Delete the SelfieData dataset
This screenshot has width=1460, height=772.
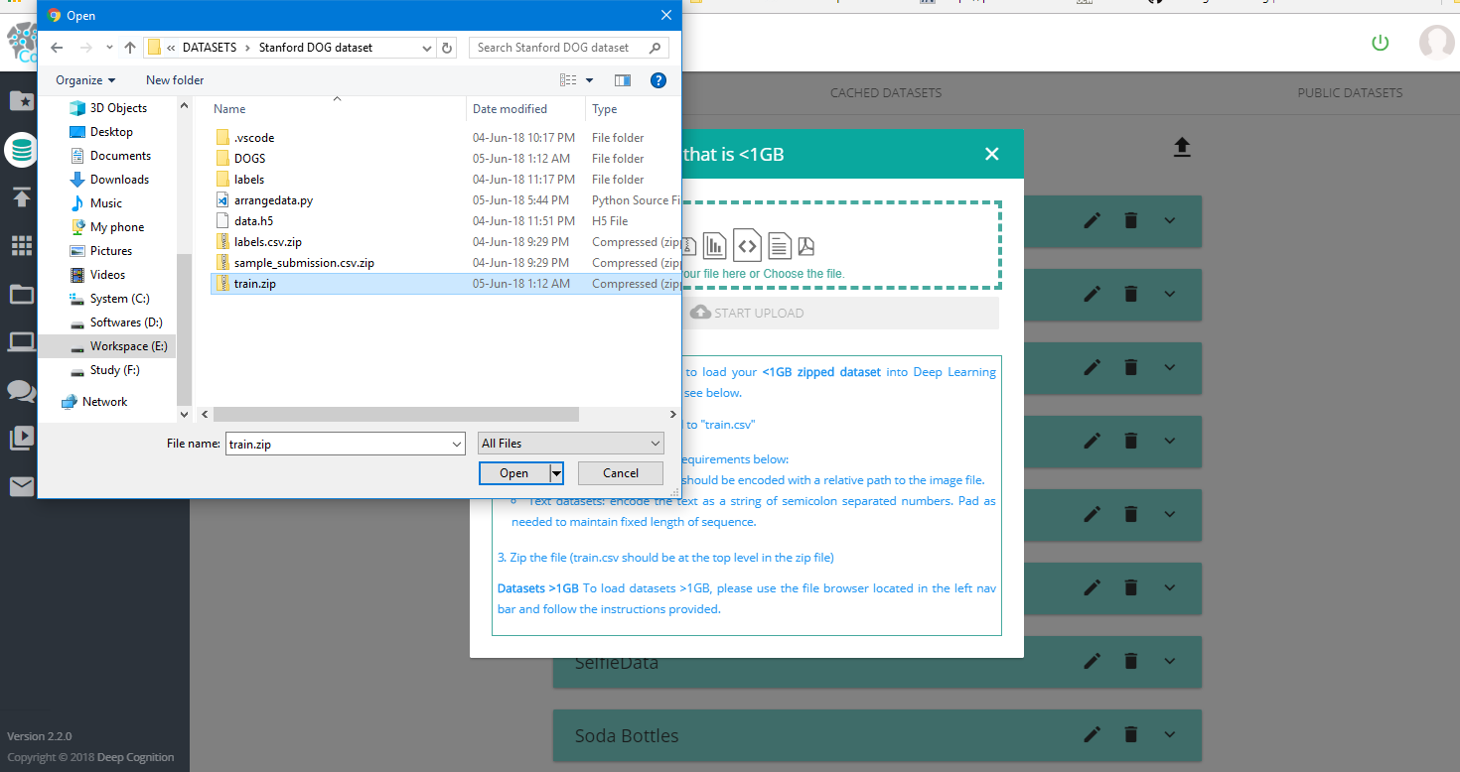1130,661
